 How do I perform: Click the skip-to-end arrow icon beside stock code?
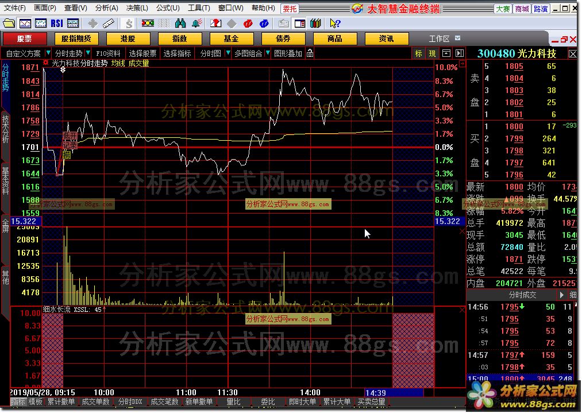(460, 53)
